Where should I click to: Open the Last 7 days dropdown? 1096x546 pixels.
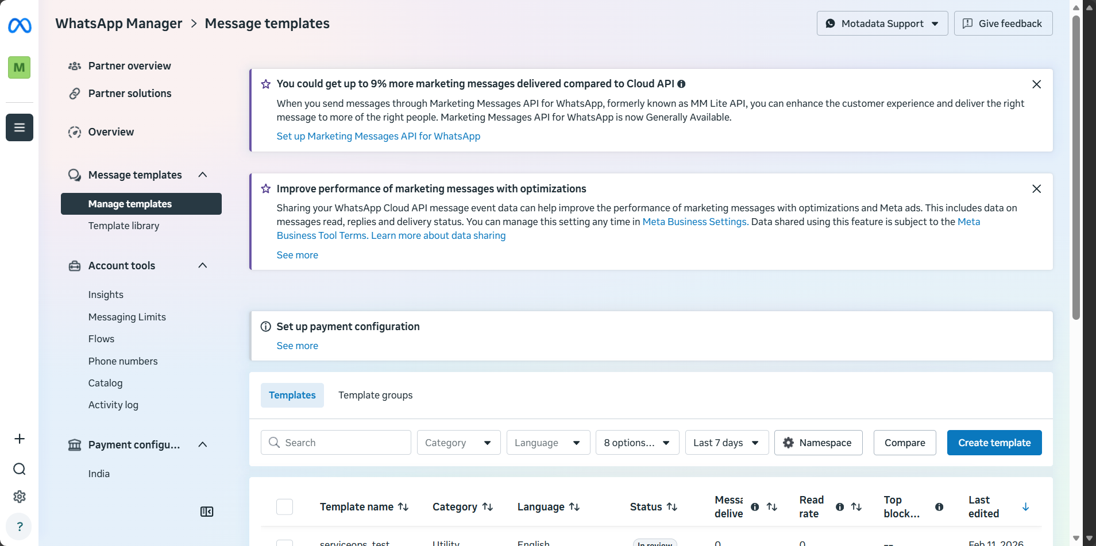click(x=727, y=443)
